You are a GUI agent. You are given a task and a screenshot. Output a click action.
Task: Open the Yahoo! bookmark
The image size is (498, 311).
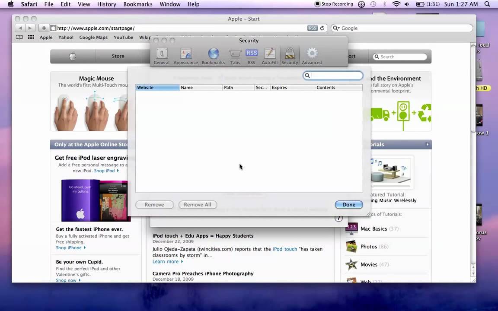point(66,37)
